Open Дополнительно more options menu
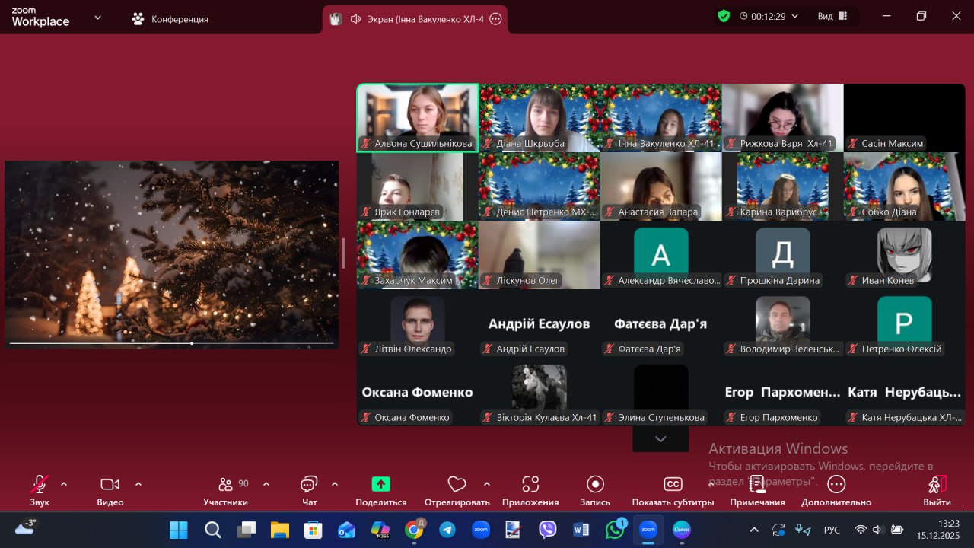 point(836,485)
